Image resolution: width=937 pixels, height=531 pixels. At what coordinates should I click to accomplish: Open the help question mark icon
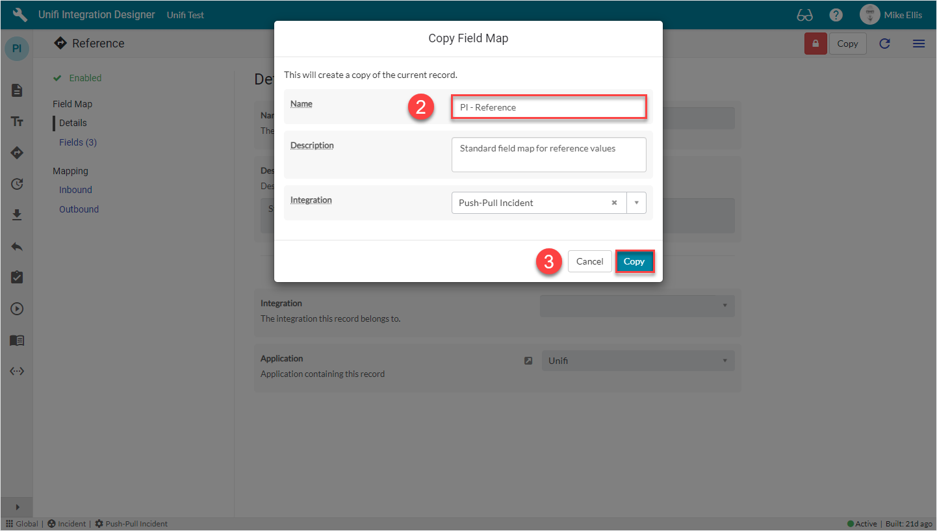pos(836,15)
